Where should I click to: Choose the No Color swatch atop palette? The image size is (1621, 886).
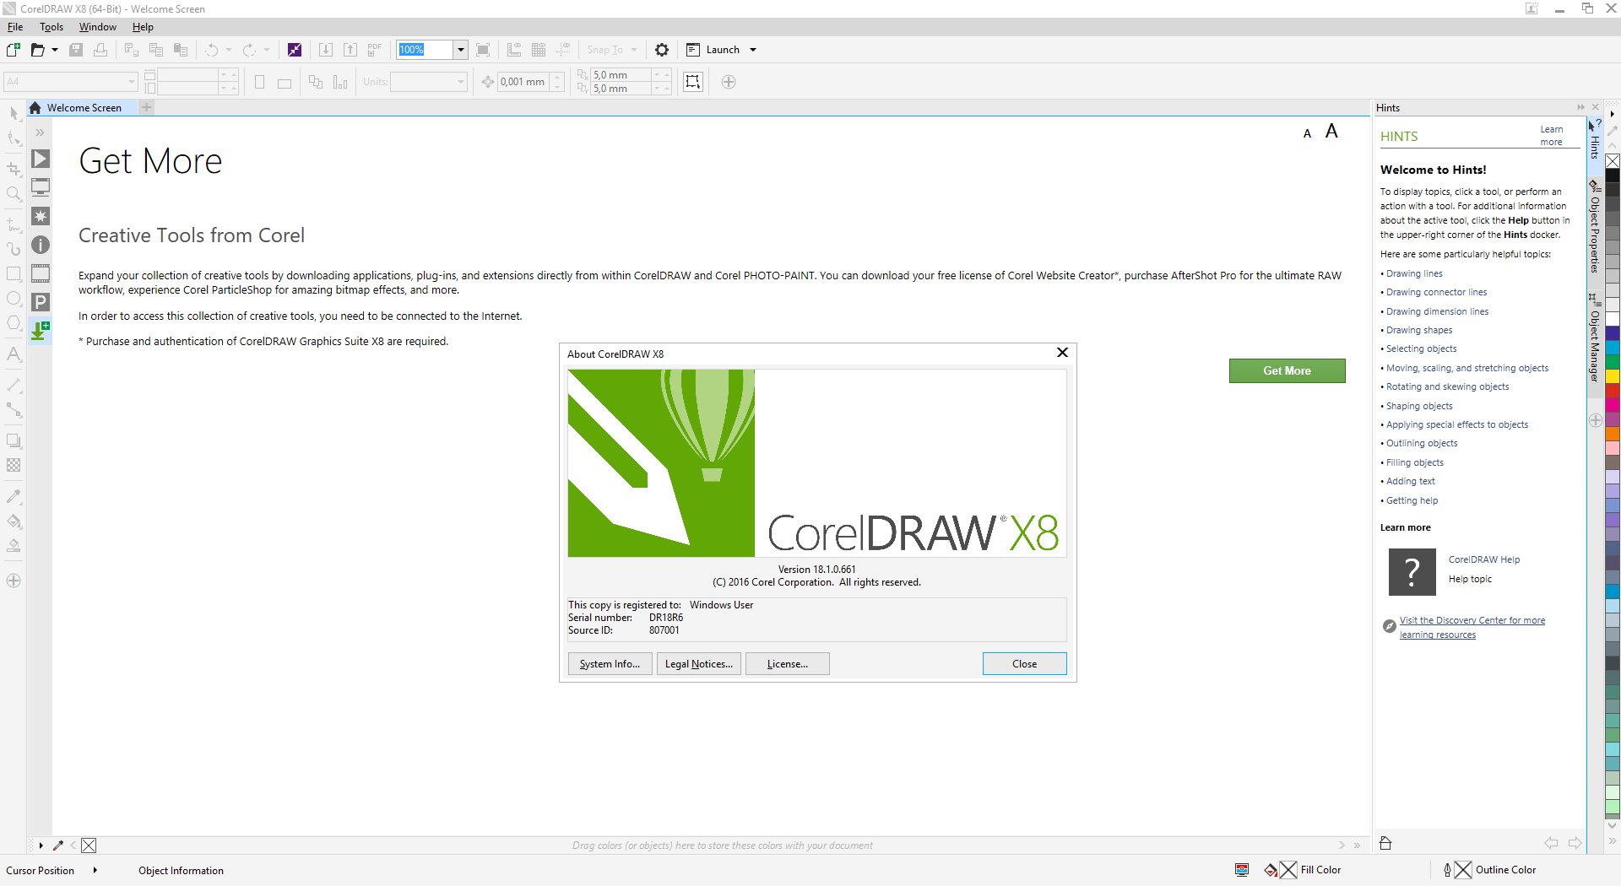pos(1613,161)
